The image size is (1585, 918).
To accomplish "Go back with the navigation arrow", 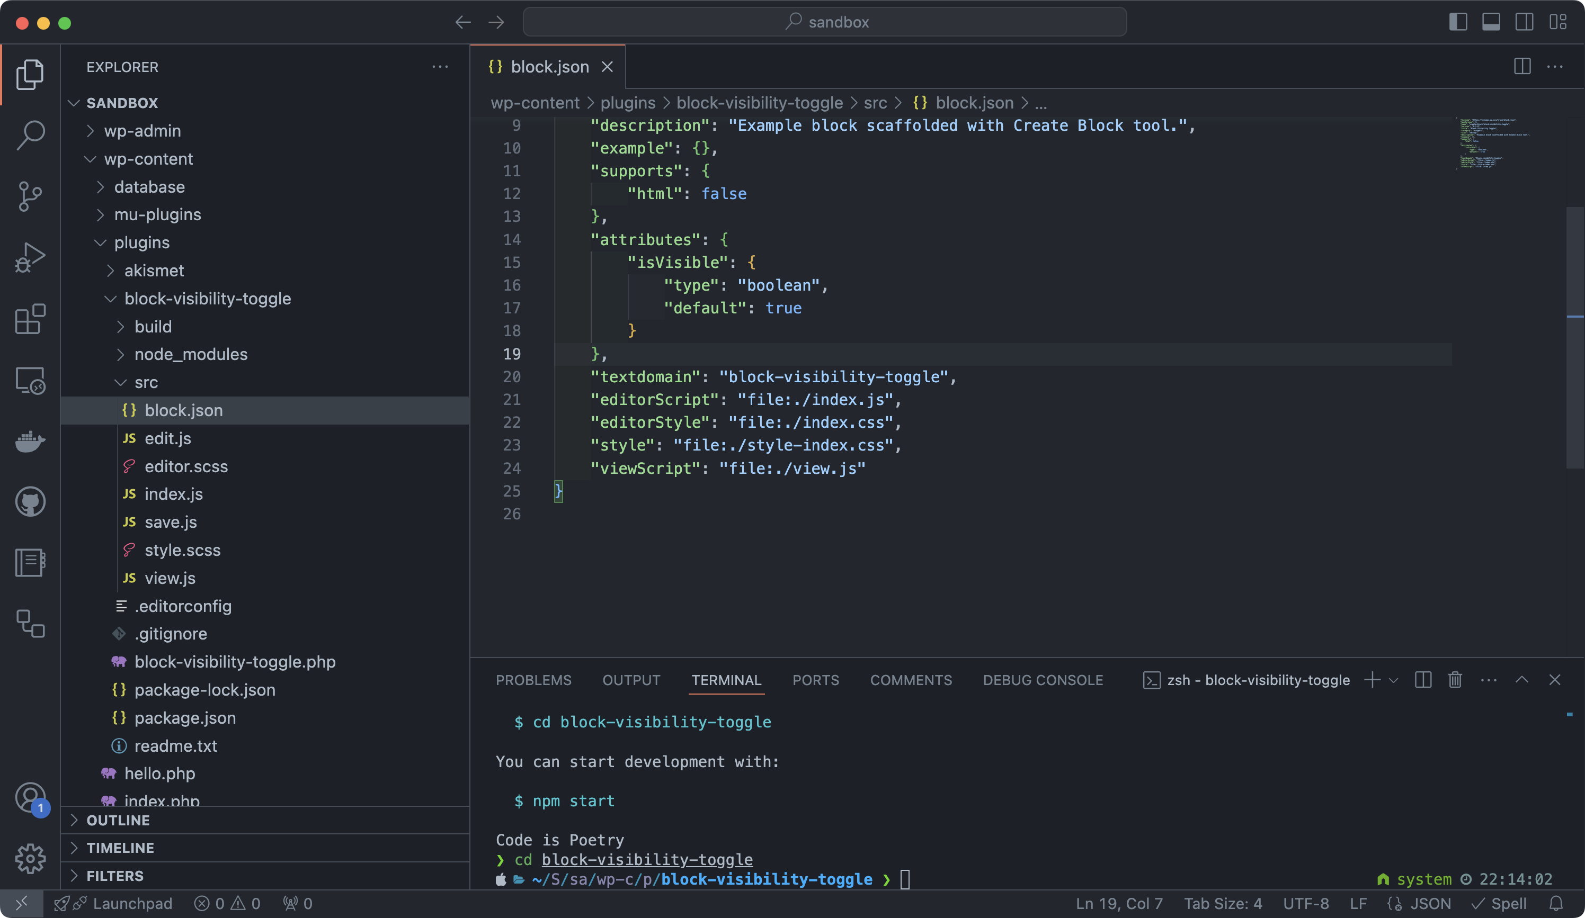I will (463, 23).
